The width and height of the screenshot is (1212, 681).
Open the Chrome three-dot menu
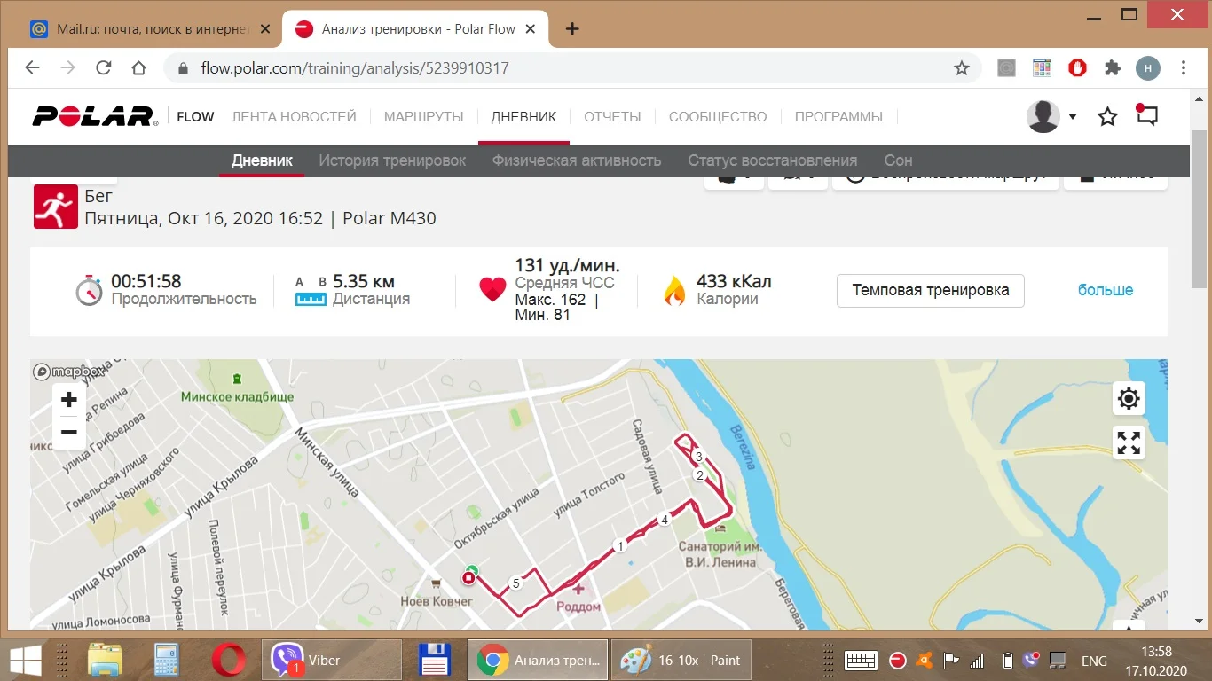click(x=1184, y=68)
